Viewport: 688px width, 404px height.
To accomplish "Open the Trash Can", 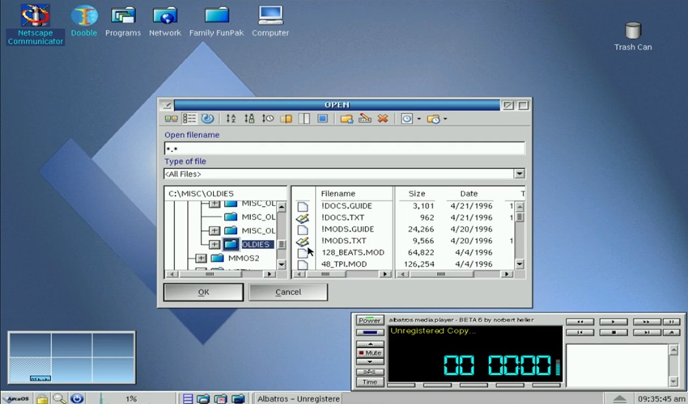I will tap(633, 36).
